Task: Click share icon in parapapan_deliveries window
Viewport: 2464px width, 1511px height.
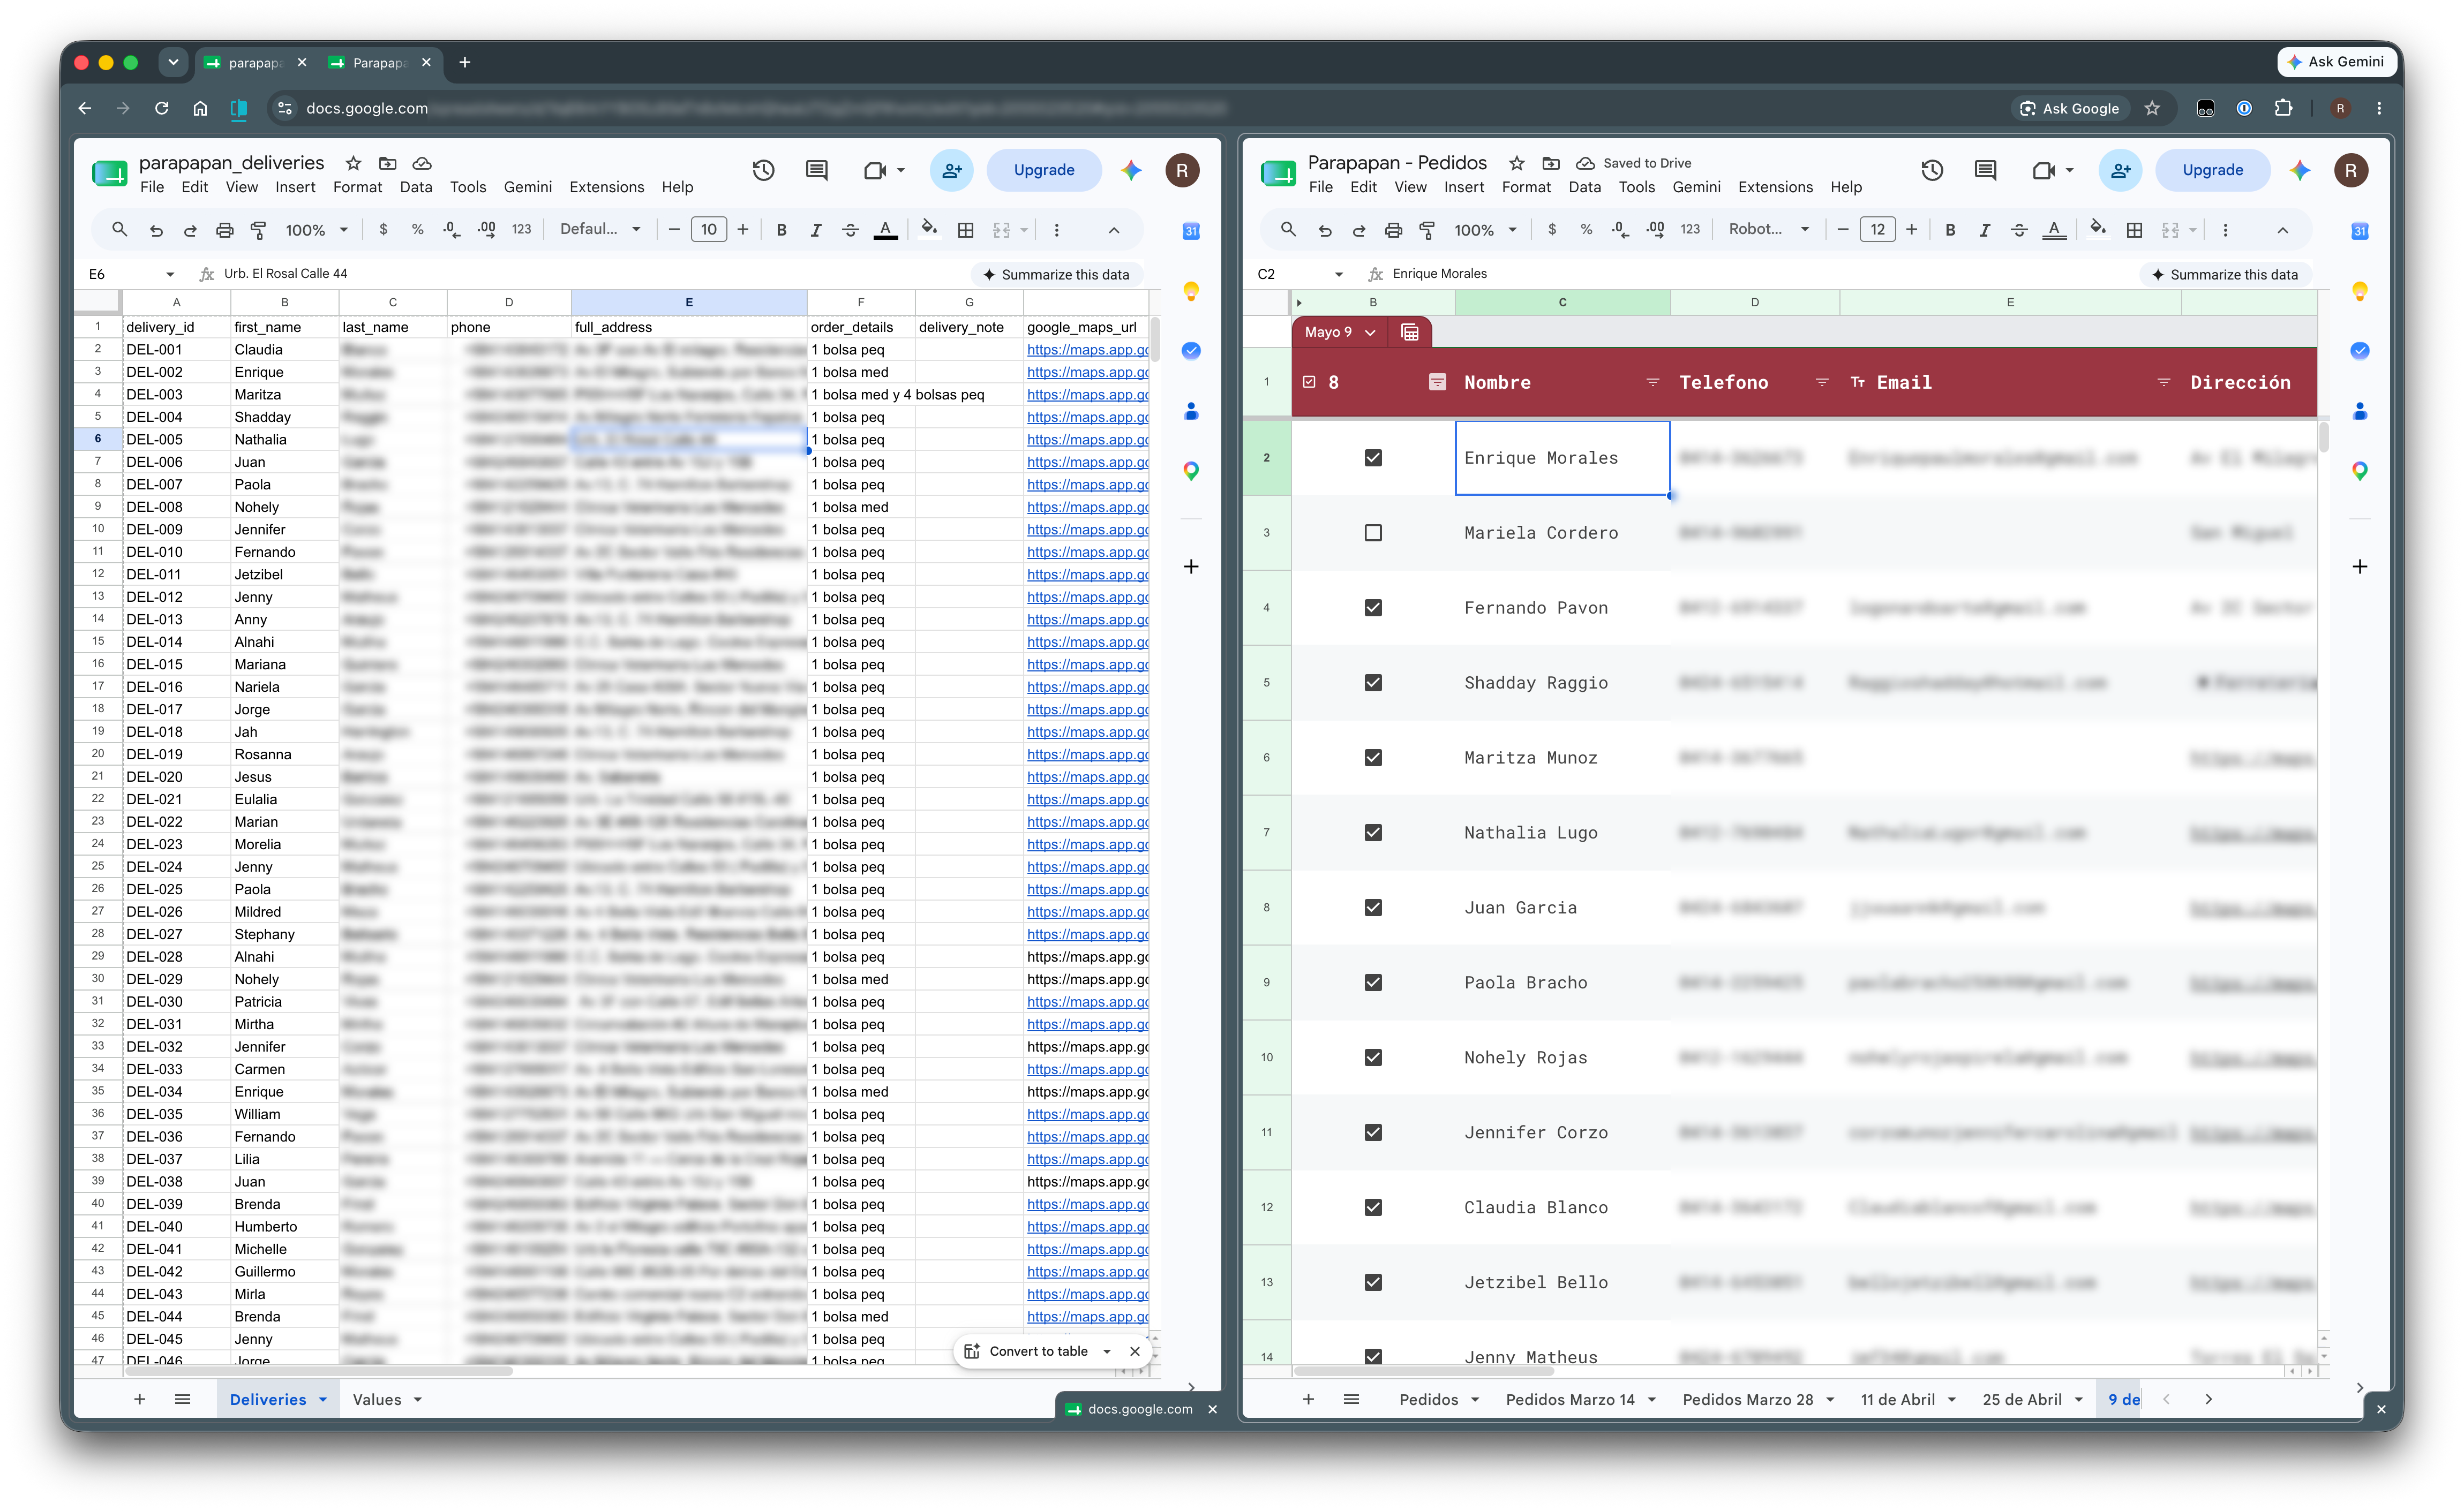Action: (951, 171)
